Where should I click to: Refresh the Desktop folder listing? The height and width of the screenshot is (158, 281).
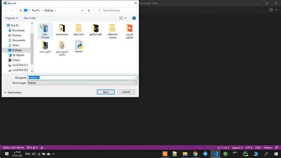(x=89, y=11)
